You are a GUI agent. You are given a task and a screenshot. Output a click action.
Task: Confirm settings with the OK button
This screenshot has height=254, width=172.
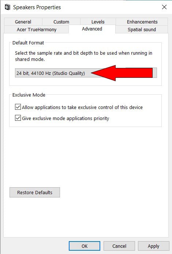[85, 246]
